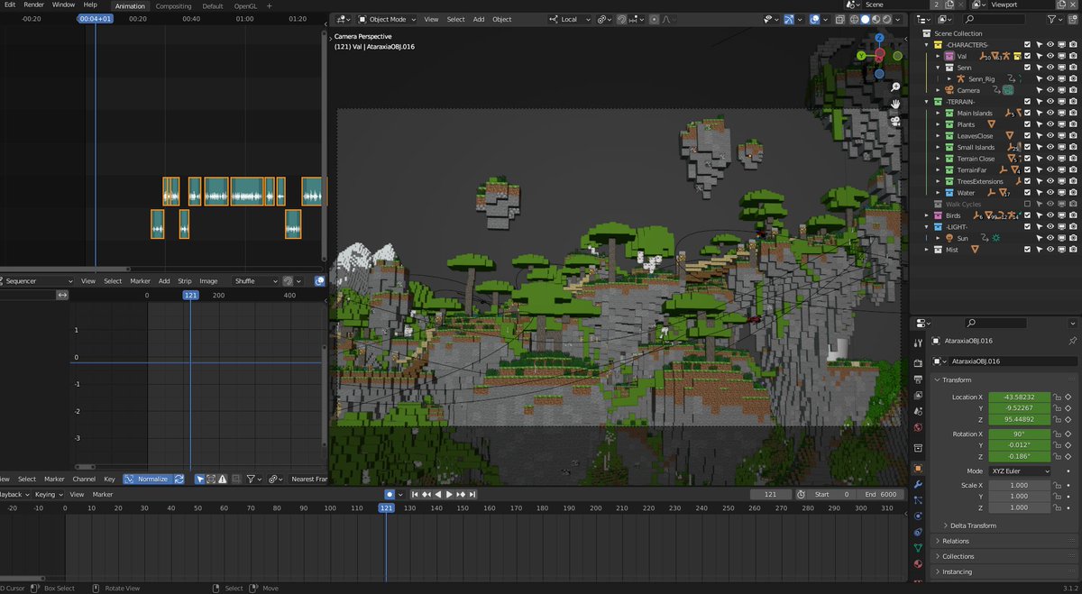
Task: Pin the AtaraxiaOBJ.016 properties panel
Action: click(x=1072, y=342)
